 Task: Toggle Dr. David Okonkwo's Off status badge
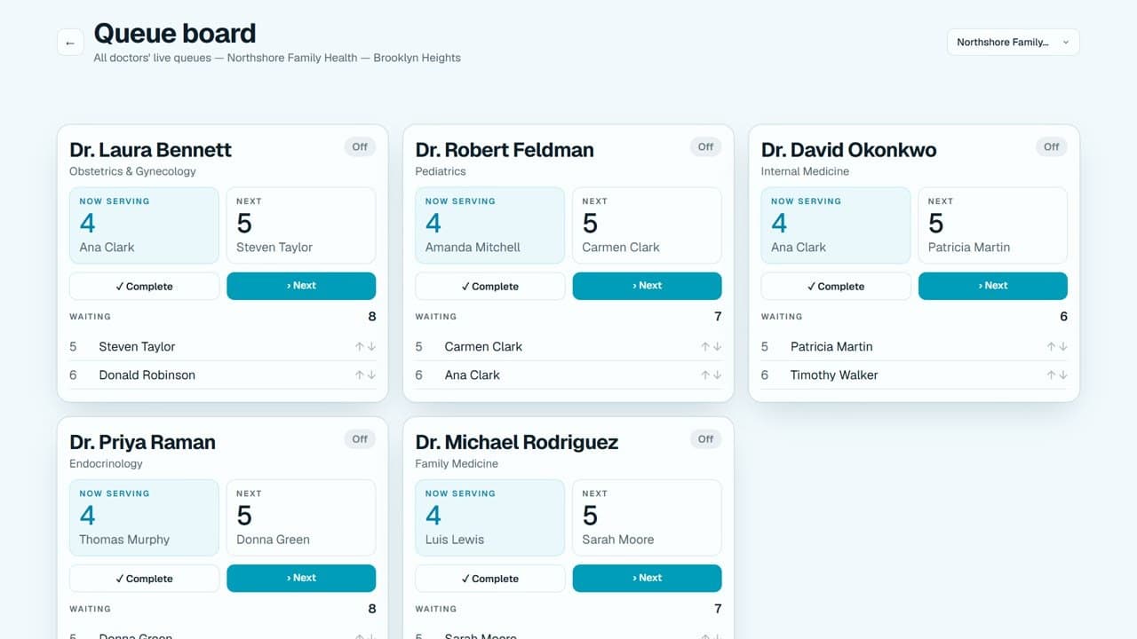pyautogui.click(x=1052, y=147)
